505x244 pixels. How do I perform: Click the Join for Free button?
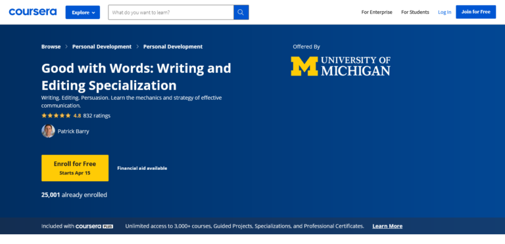click(x=475, y=12)
